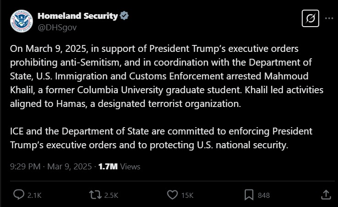Click the repost arrows icon

(x=95, y=195)
